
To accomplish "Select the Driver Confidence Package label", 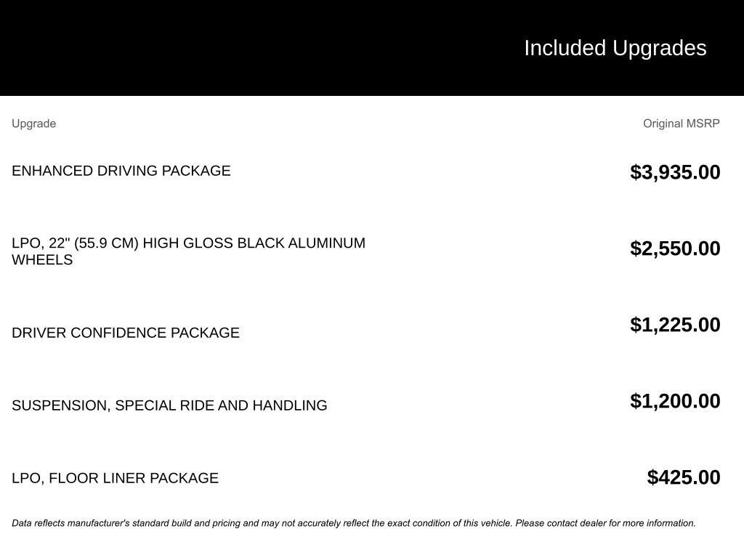I will [125, 333].
